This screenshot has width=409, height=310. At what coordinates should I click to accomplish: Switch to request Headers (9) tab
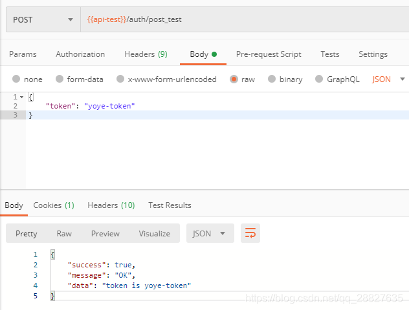pyautogui.click(x=146, y=54)
